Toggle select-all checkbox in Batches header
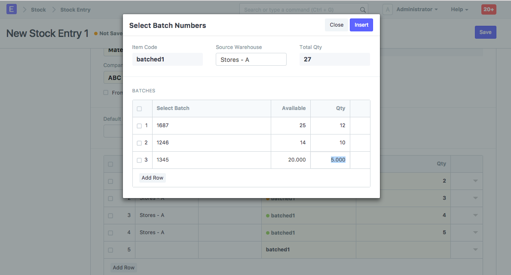 click(x=139, y=109)
